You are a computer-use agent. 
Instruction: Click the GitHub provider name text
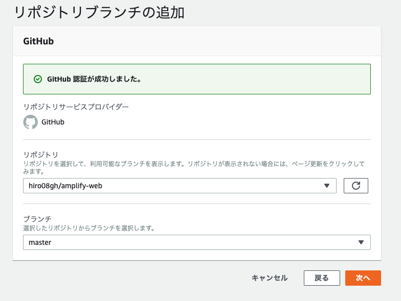(53, 122)
